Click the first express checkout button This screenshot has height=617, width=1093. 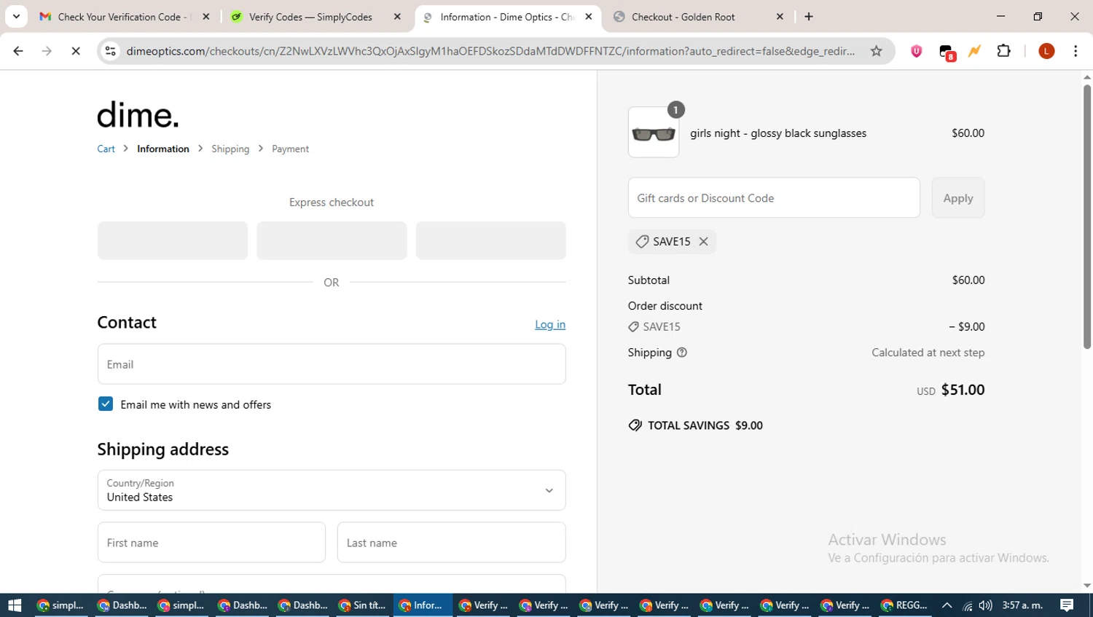[173, 240]
